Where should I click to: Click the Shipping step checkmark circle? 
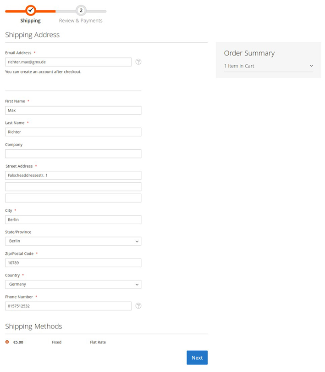30,10
